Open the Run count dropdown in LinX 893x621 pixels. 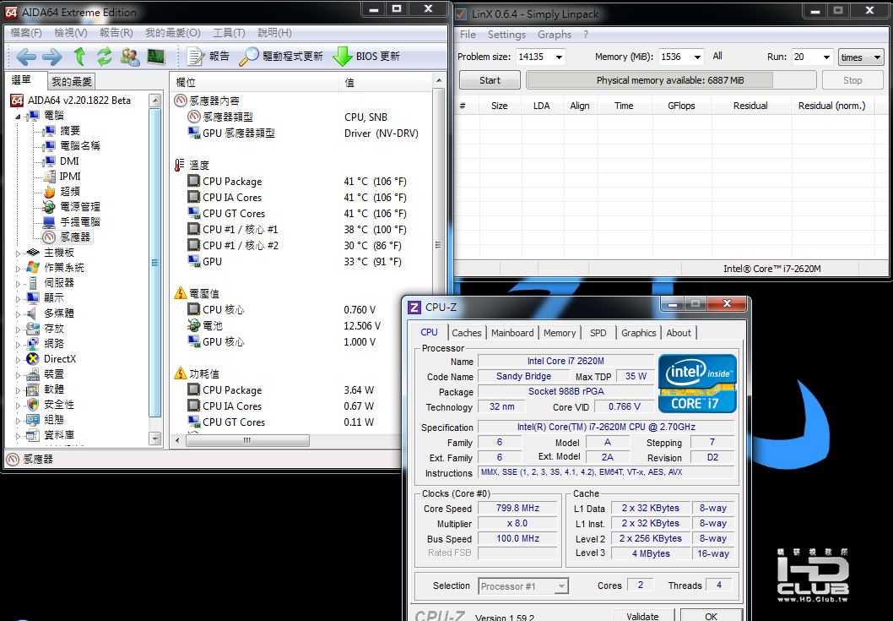827,57
